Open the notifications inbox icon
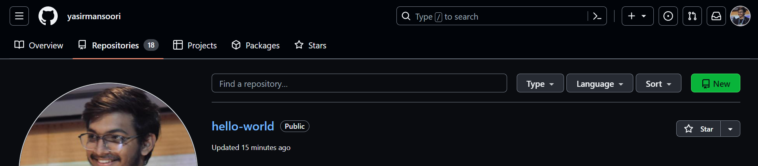 click(x=716, y=16)
